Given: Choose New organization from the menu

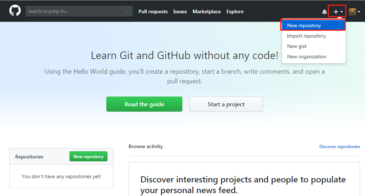Looking at the screenshot, I should point(313,57).
